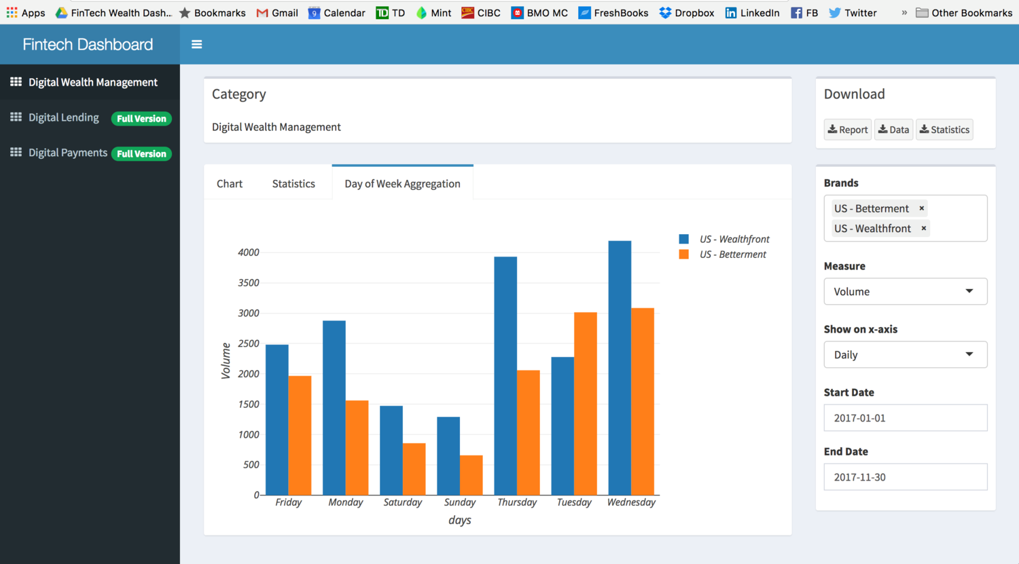This screenshot has height=564, width=1019.
Task: Open the BMO MC bookmark
Action: (539, 12)
